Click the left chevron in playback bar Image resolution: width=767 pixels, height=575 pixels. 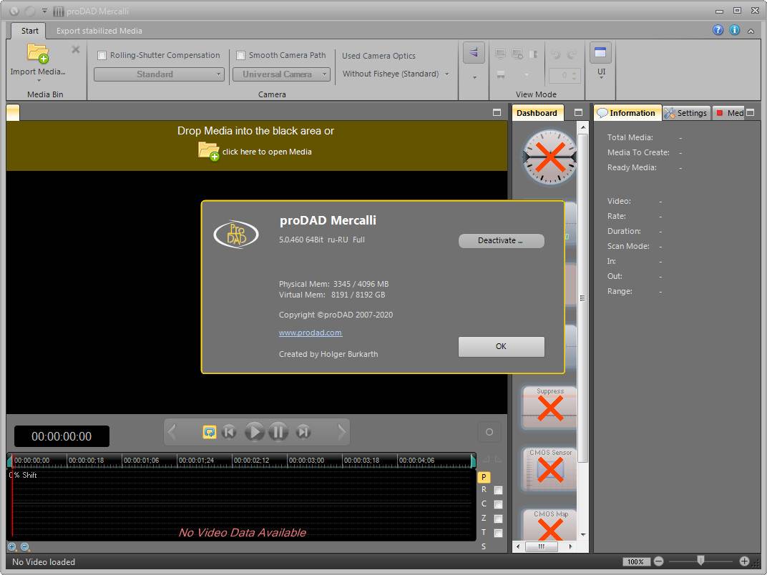pos(172,432)
